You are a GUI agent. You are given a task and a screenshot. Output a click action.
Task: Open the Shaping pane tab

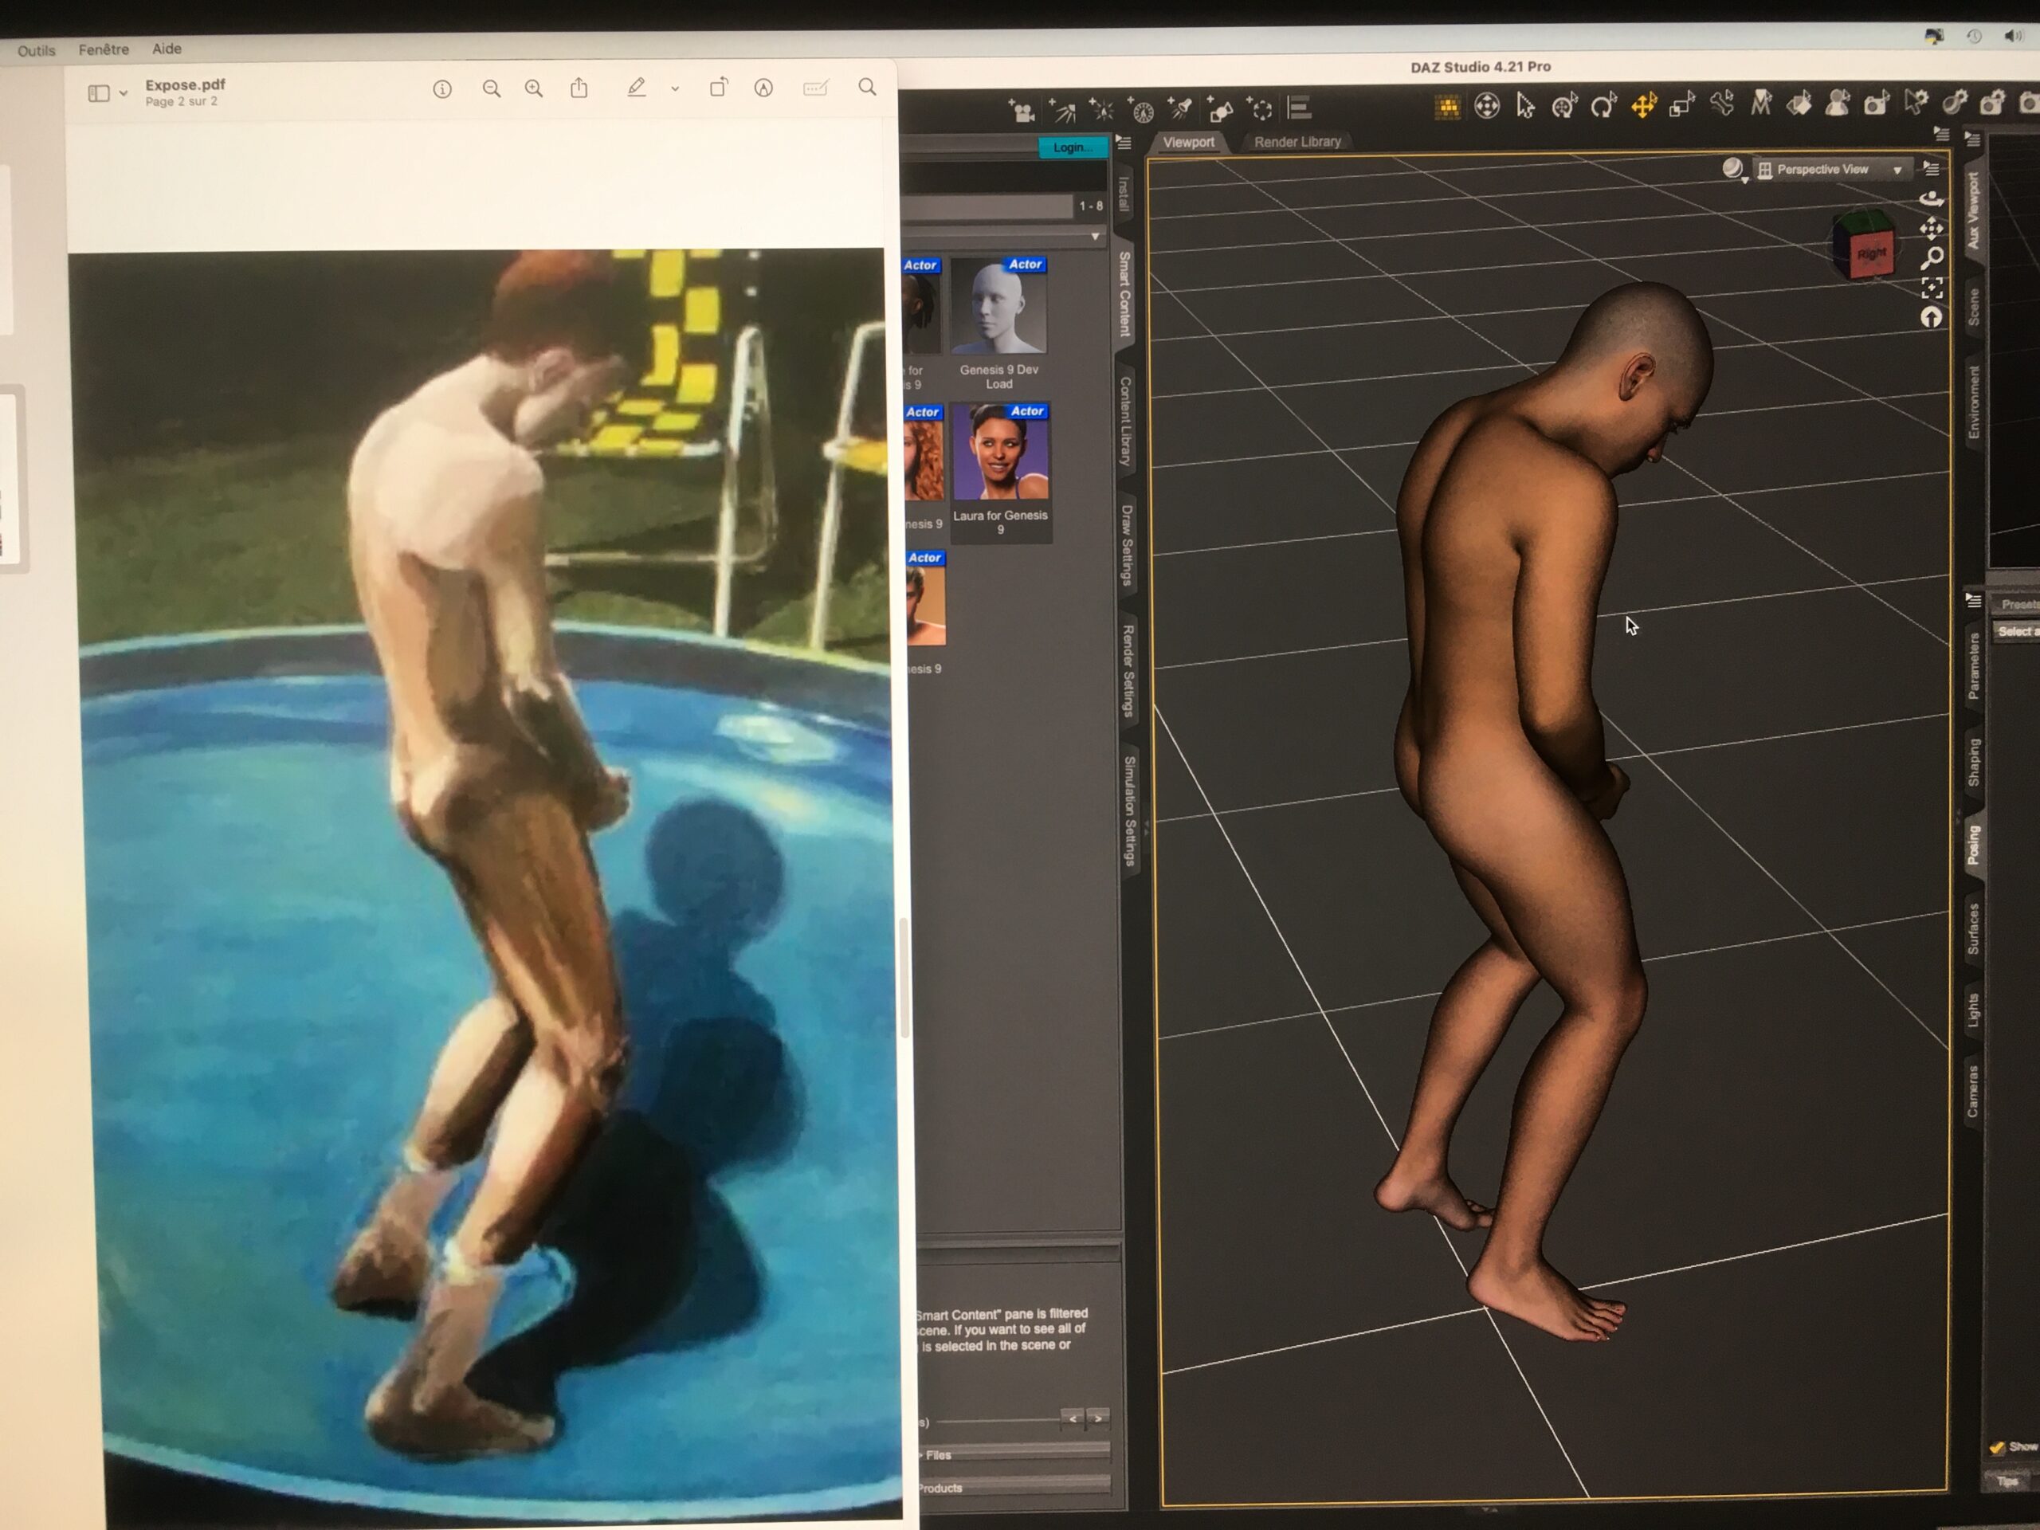(x=1974, y=763)
